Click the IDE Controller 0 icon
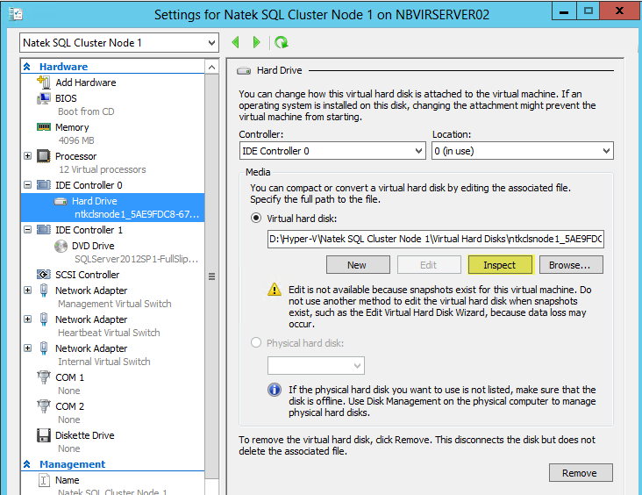The height and width of the screenshot is (495, 642). point(44,185)
